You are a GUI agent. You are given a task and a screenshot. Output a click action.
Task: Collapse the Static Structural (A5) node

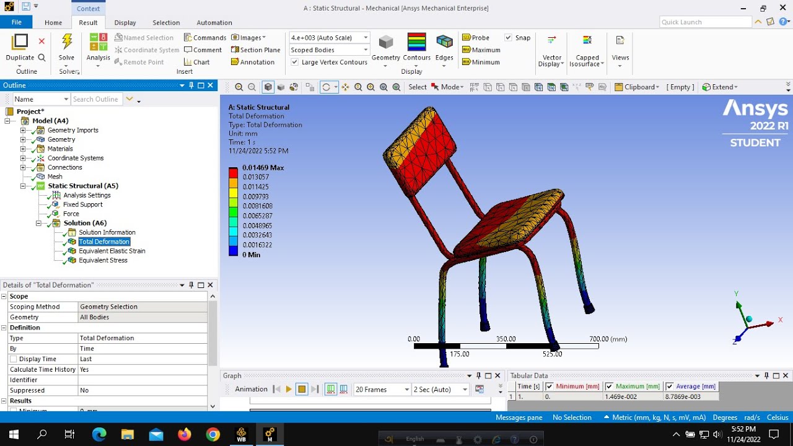coord(23,186)
